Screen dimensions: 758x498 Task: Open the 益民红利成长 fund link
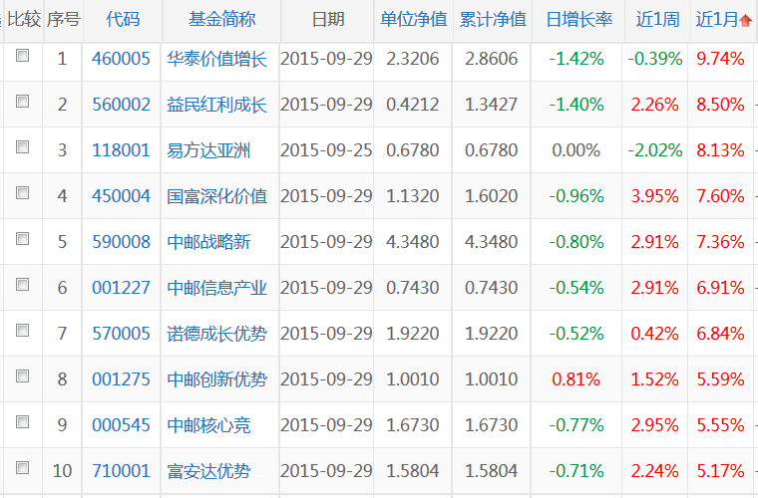(x=216, y=105)
